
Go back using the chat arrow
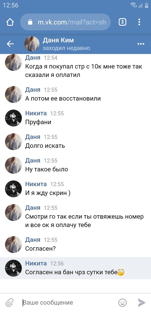10,44
